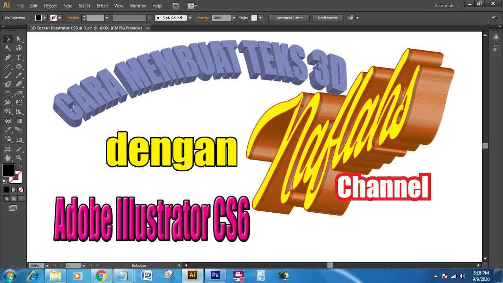Select the Magic Wand tool
The image size is (503, 283).
7,48
